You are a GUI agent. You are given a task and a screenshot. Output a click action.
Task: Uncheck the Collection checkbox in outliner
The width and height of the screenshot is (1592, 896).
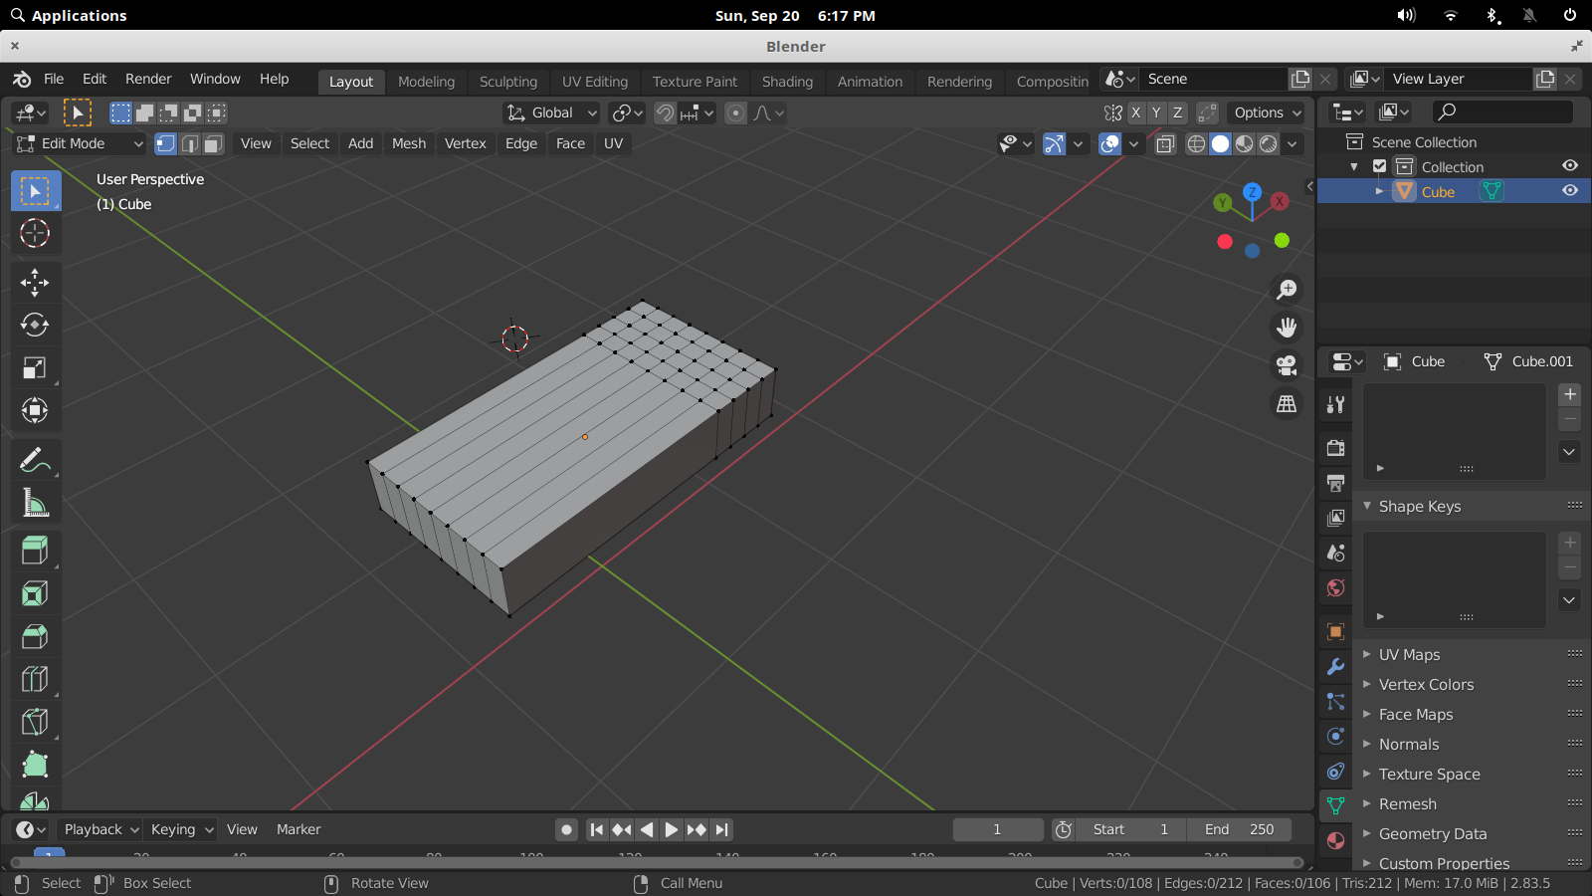pos(1379,166)
